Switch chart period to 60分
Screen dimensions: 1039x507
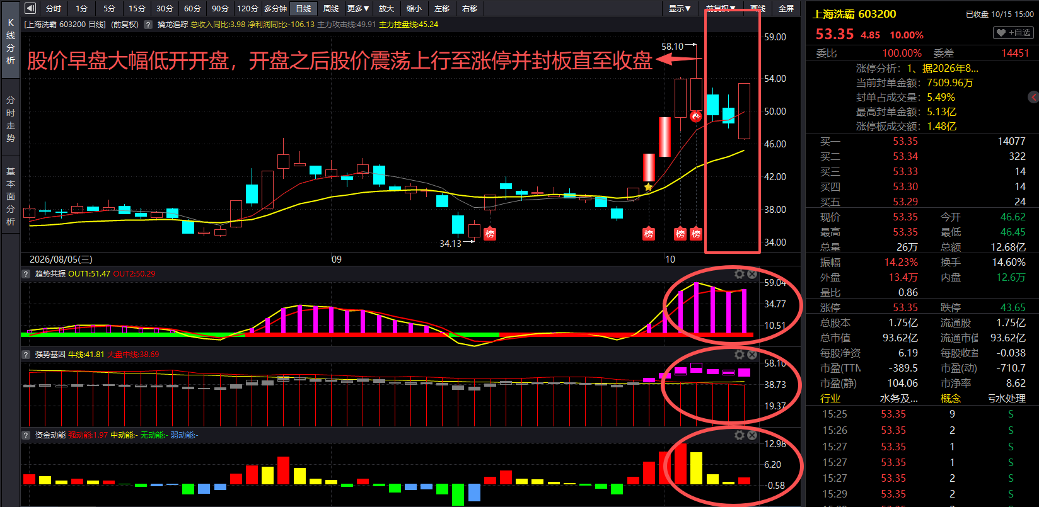coord(192,8)
